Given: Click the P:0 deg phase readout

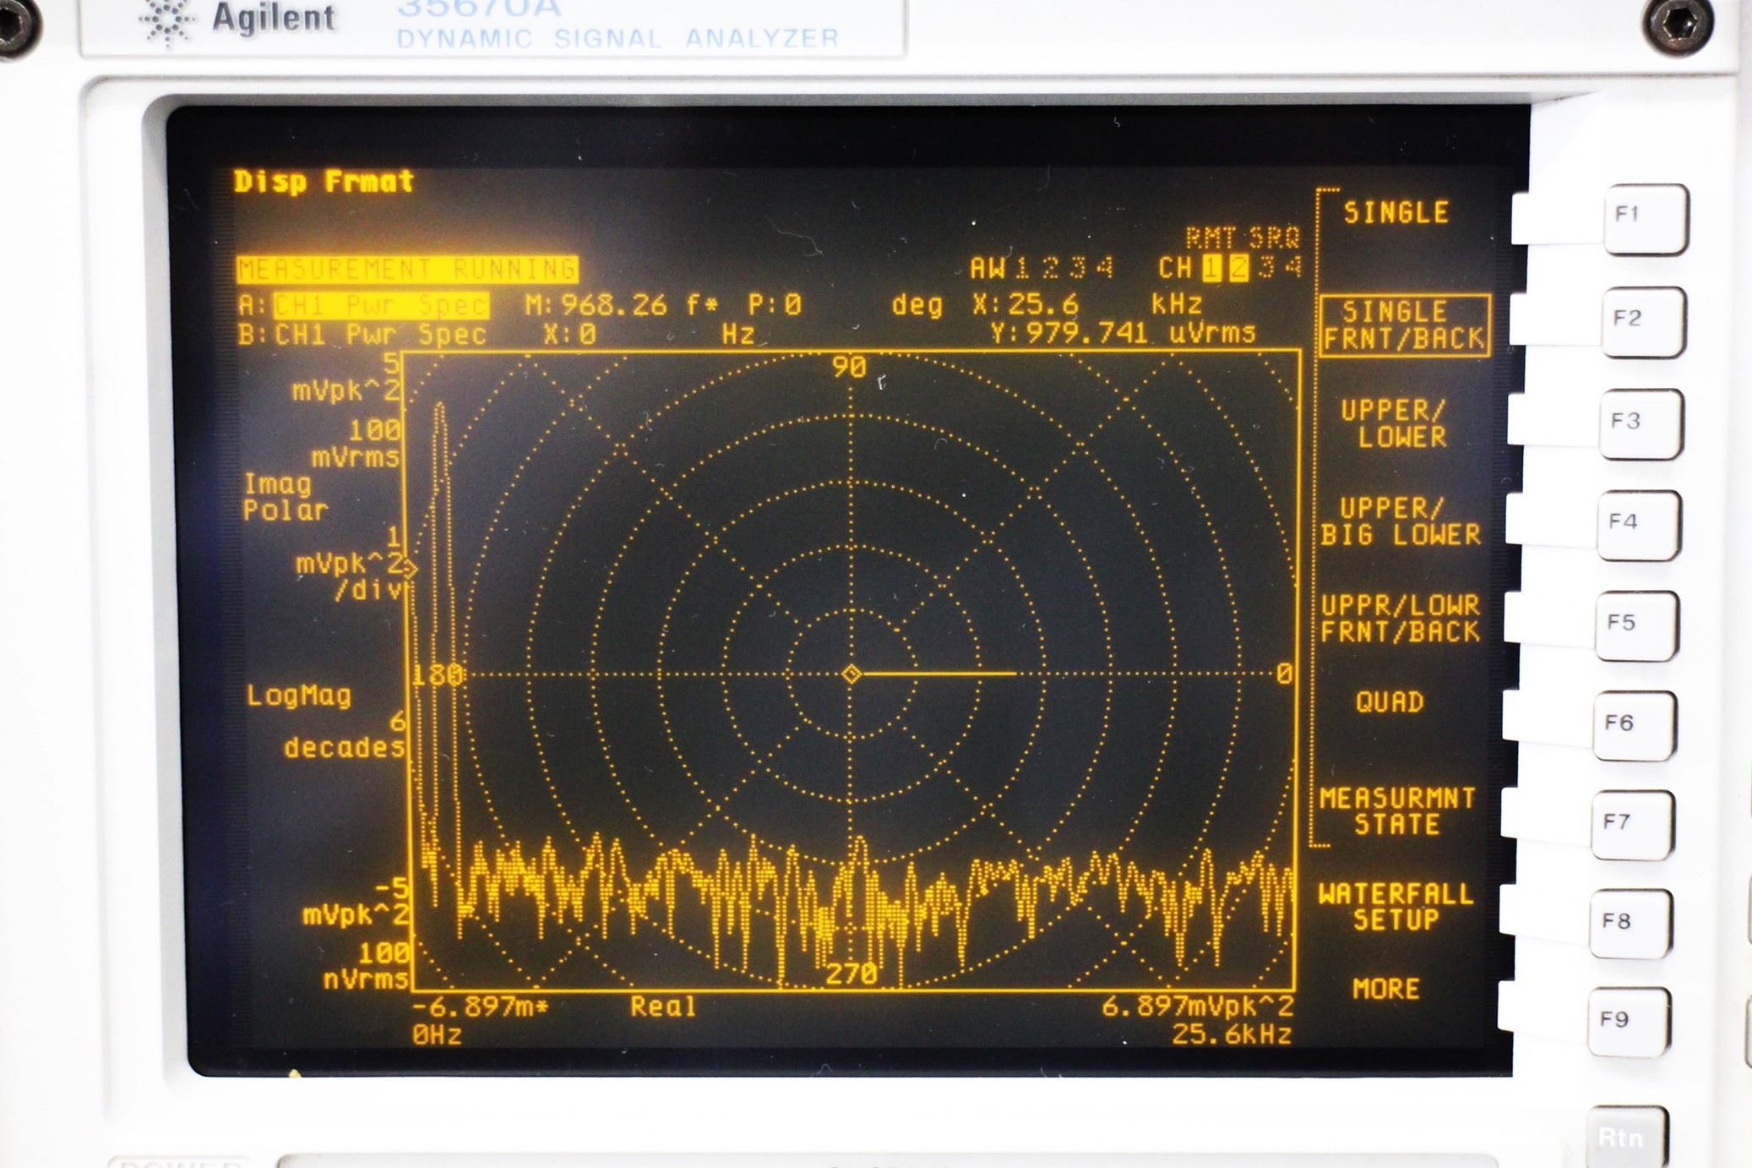Looking at the screenshot, I should 845,304.
